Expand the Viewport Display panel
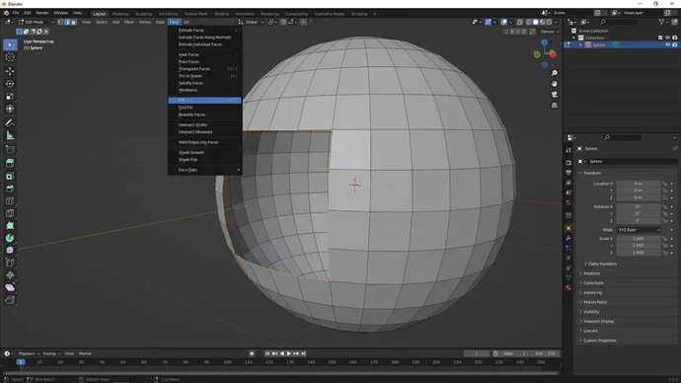Image resolution: width=681 pixels, height=383 pixels. 598,322
